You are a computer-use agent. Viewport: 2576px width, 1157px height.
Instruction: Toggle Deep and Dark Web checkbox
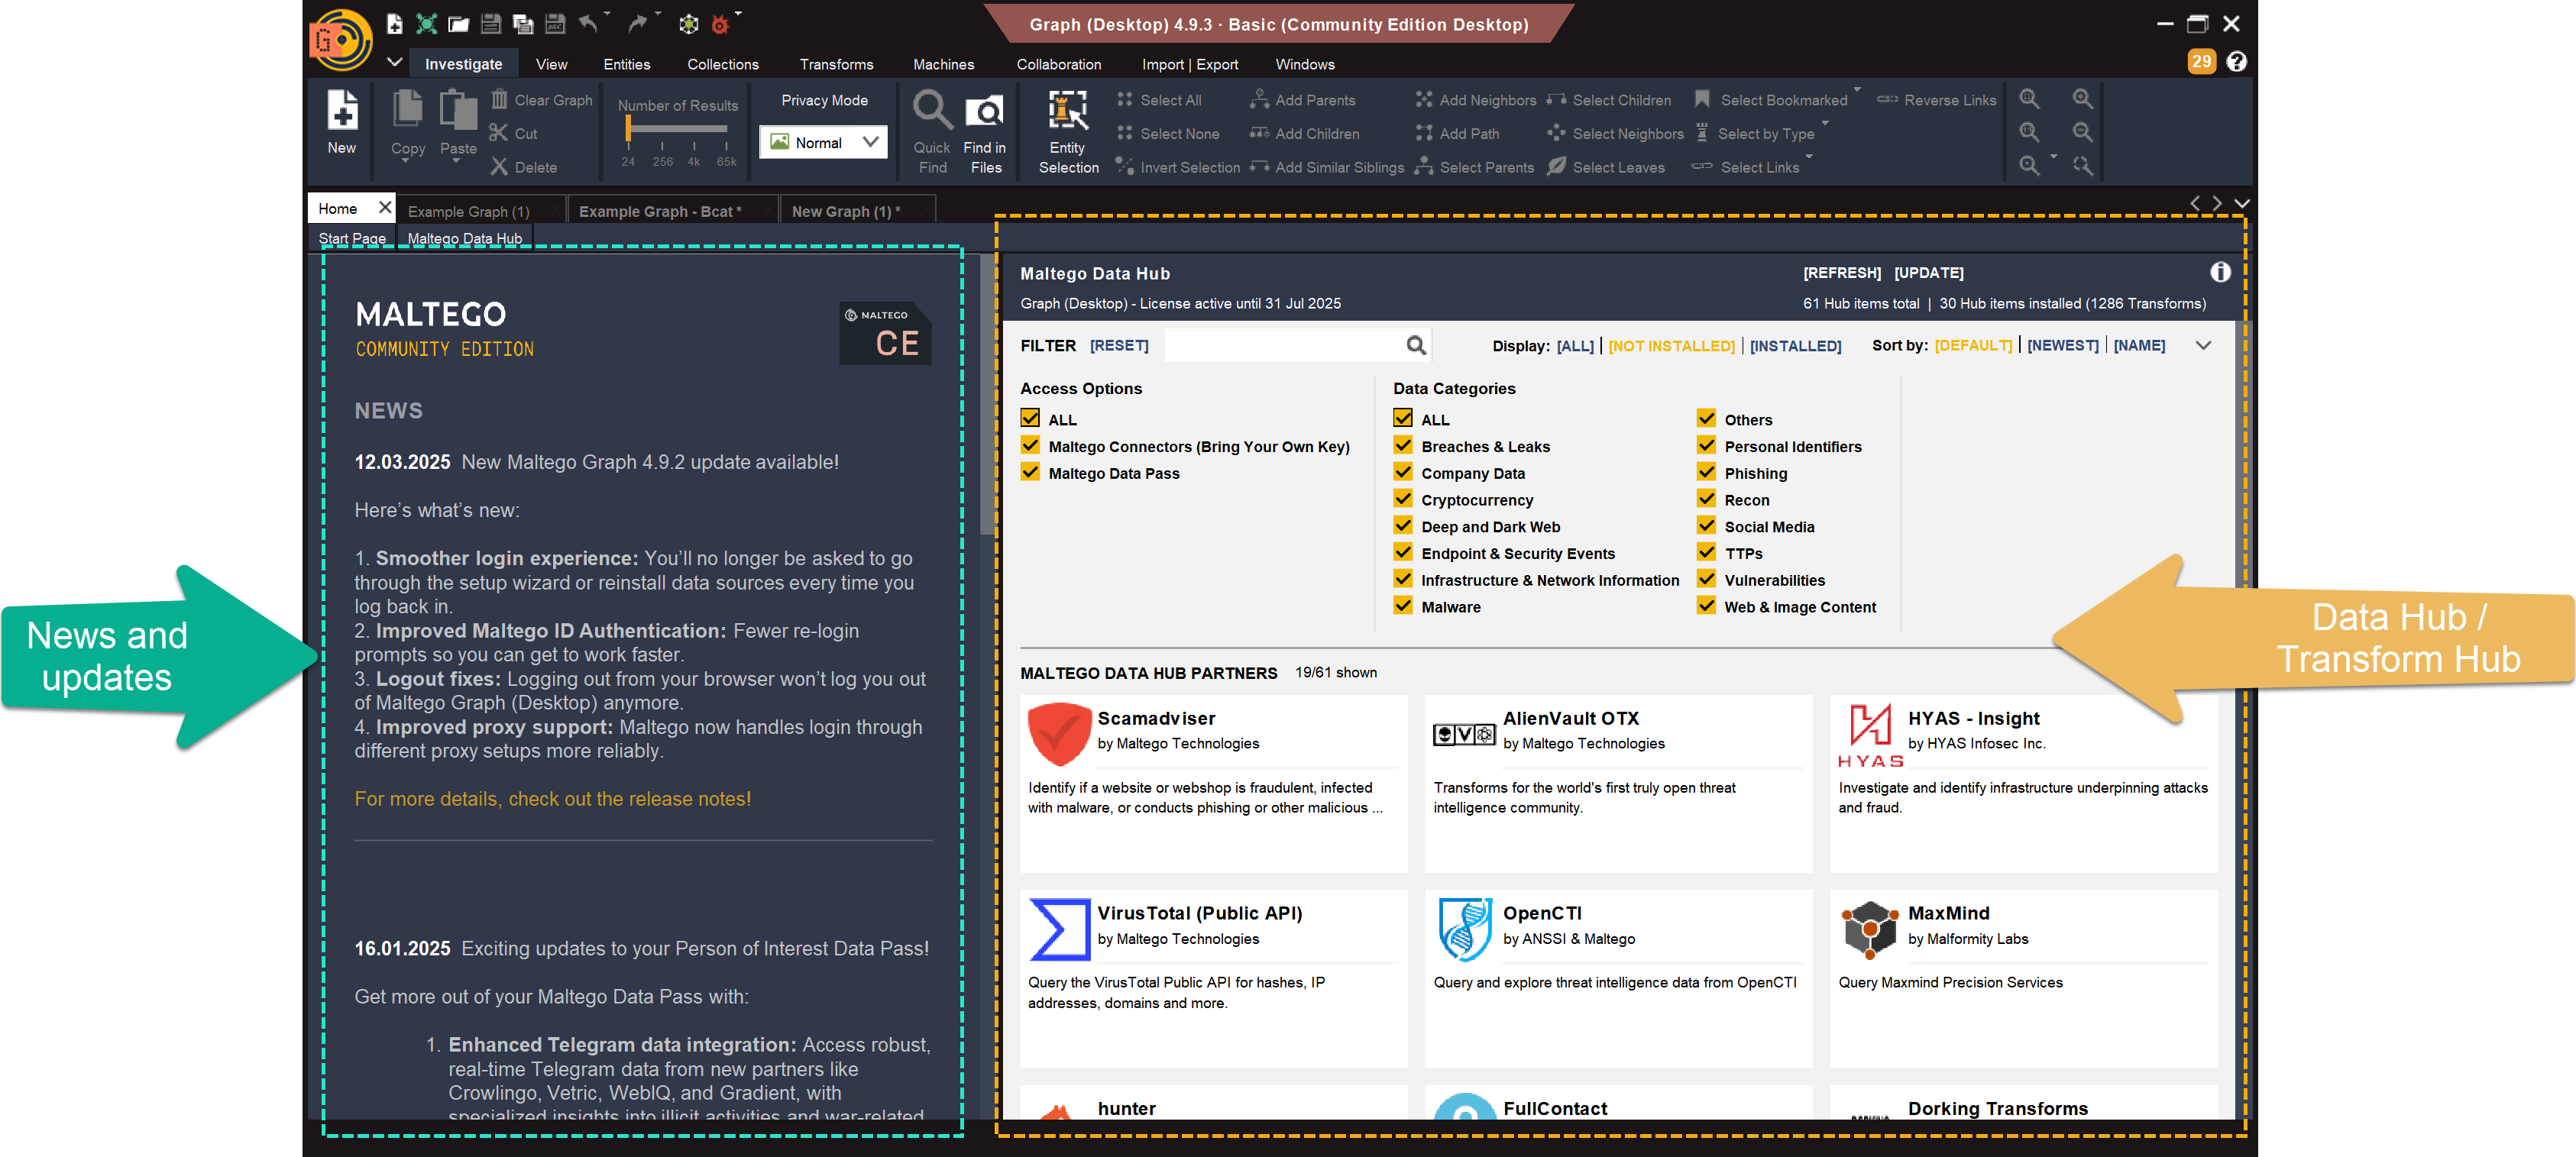(x=1403, y=525)
